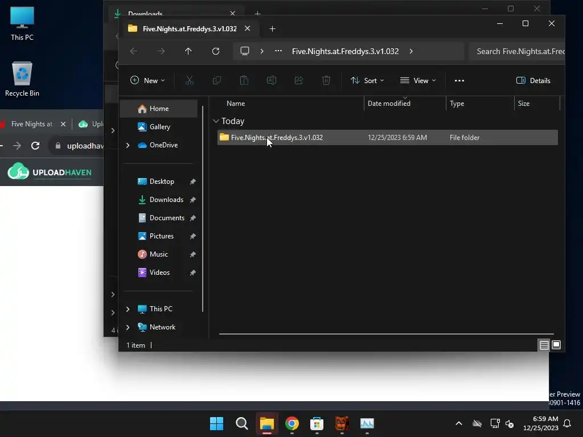Open Gallery in the navigation pane
583x437 pixels.
pyautogui.click(x=159, y=127)
